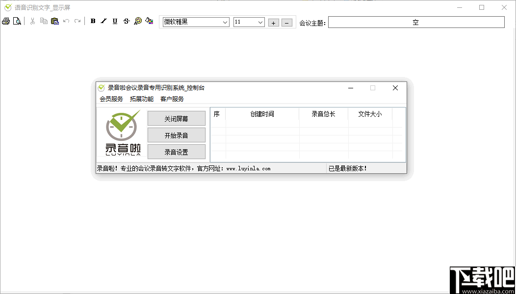The image size is (516, 294).
Task: Increase font size with the plus stepper
Action: (x=273, y=22)
